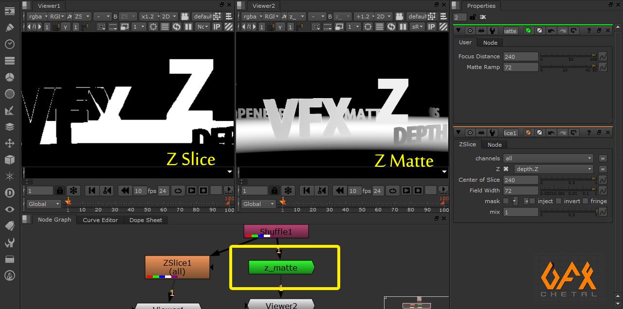Click the refresh icon in Viewer1 toolbar
The height and width of the screenshot is (309, 623).
[177, 27]
